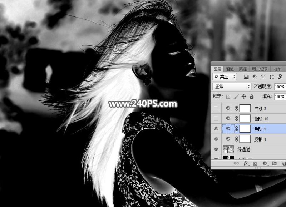Lock position move-arrows icon
The height and width of the screenshot is (207, 286).
(244, 97)
